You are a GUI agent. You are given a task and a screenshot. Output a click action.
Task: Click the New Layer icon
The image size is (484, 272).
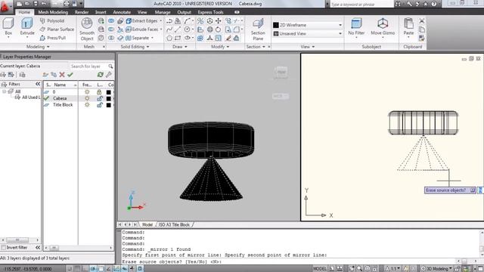point(45,75)
